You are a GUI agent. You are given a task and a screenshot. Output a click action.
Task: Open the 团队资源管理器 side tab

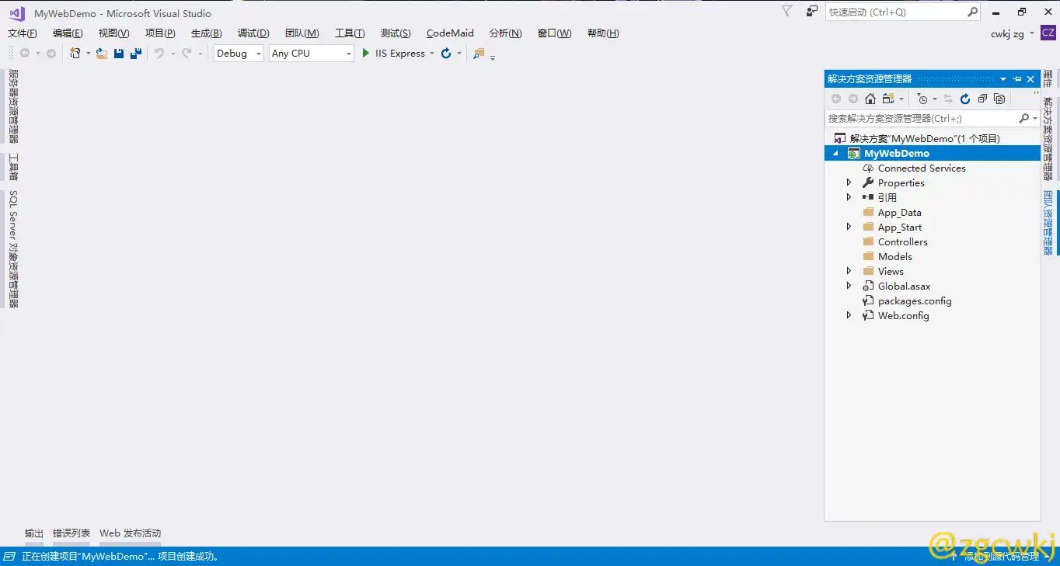point(1048,223)
